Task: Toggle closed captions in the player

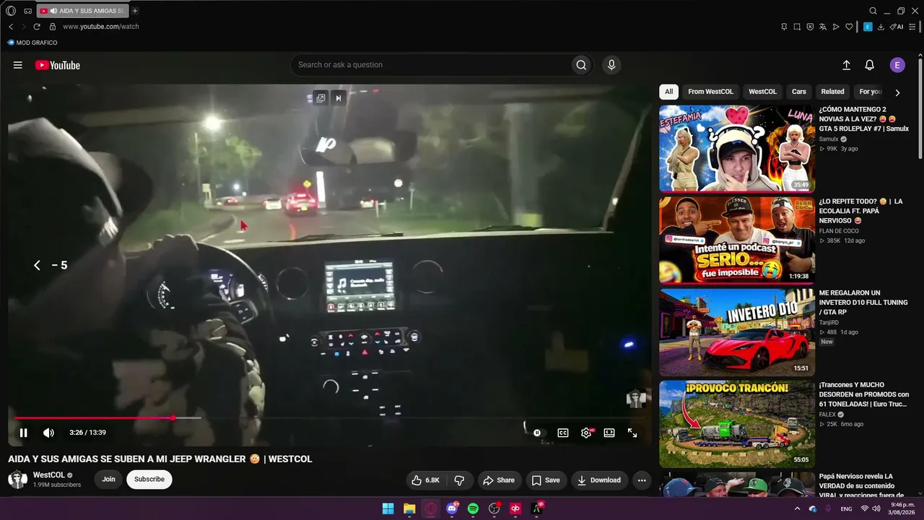Action: tap(563, 433)
